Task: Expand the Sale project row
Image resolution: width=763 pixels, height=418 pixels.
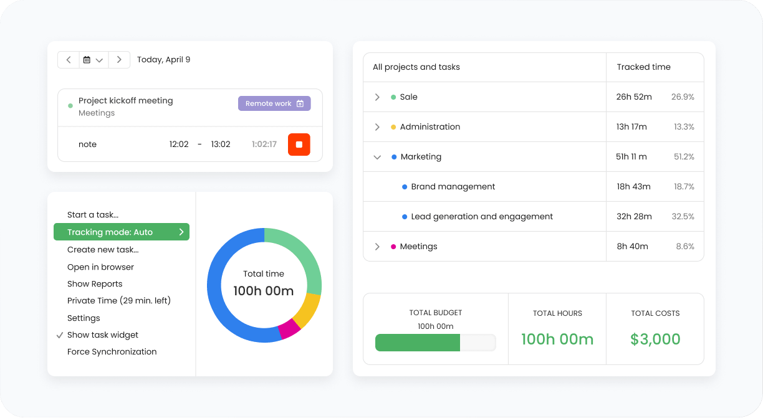Action: click(x=377, y=97)
